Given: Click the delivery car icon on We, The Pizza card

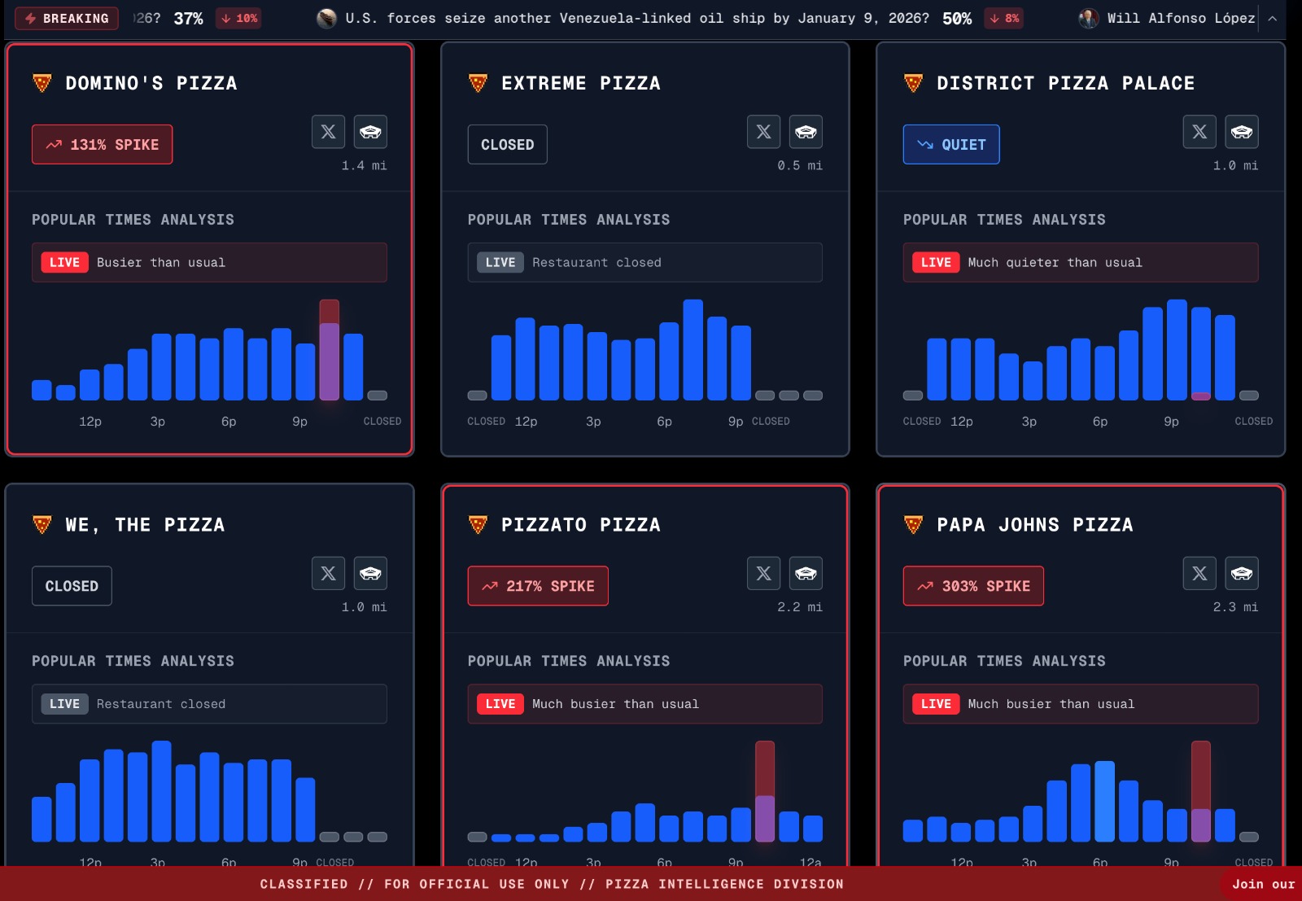Looking at the screenshot, I should pyautogui.click(x=370, y=573).
